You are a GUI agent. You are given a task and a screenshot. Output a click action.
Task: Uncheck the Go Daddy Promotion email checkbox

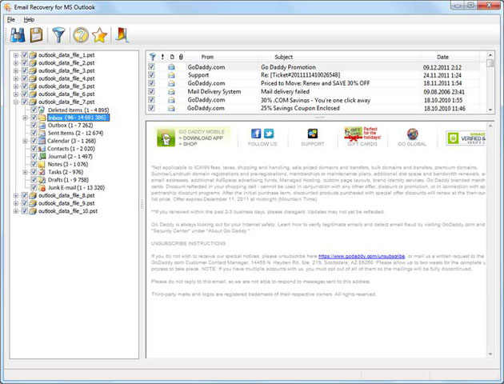tap(151, 66)
